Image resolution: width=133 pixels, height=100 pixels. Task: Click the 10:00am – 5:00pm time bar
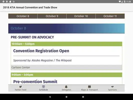pyautogui.click(x=66, y=44)
